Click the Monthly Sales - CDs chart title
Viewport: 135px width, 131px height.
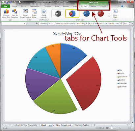click(x=66, y=33)
